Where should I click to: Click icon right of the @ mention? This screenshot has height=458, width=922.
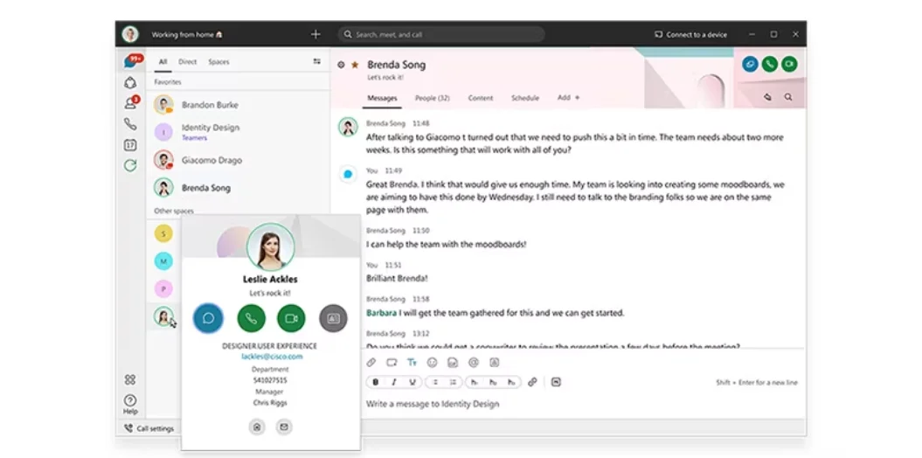coord(495,363)
